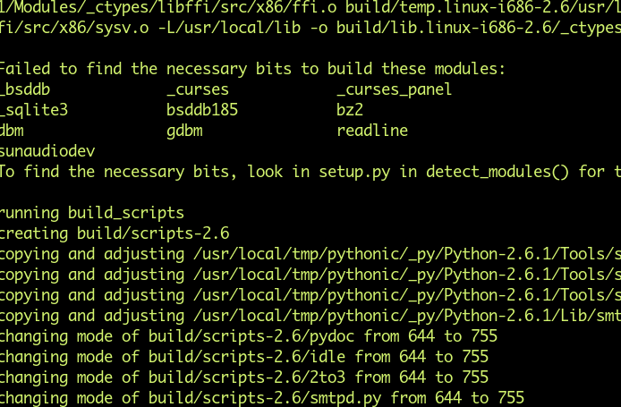The image size is (621, 407).
Task: Click the 2to3 script mode-change line
Action: 243,377
